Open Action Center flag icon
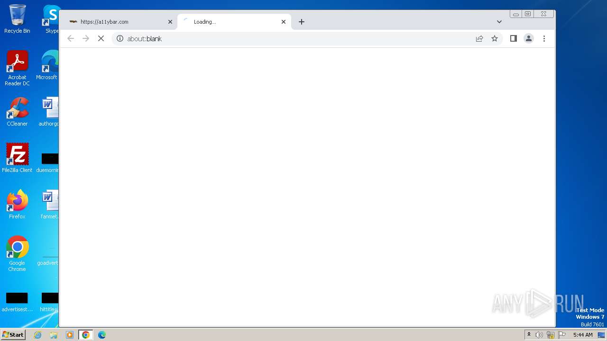The height and width of the screenshot is (341, 607). pyautogui.click(x=562, y=335)
